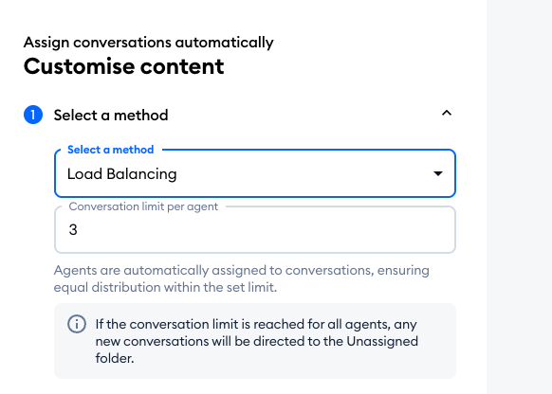Click the word Unassigned in the notice
The height and width of the screenshot is (394, 552).
pyautogui.click(x=382, y=341)
